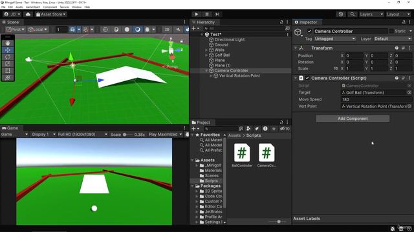Open the Window menu
This screenshot has width=414, height=232.
pos(76,7)
